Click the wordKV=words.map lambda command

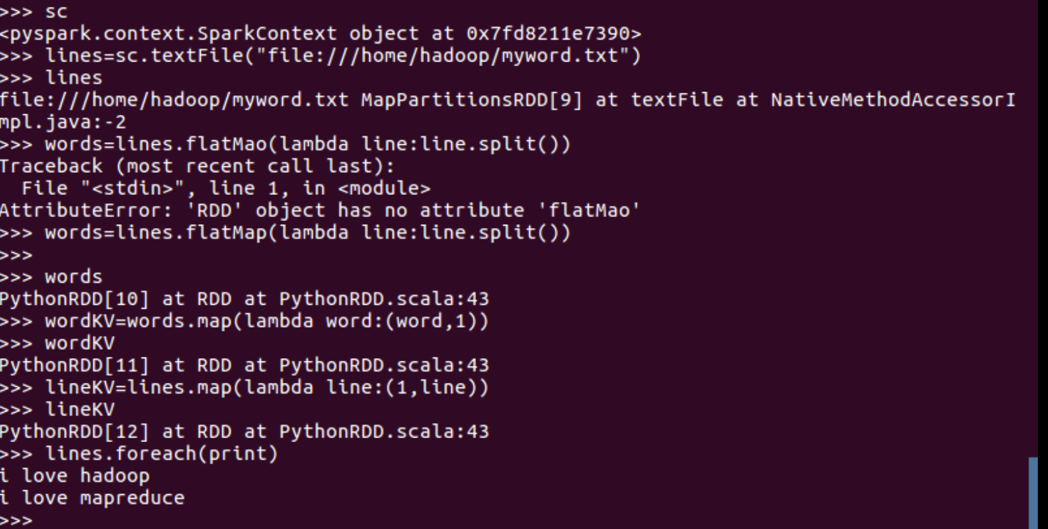pos(267,321)
